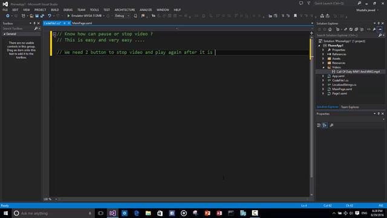Collapse the Videos folder
Screen dimensions: 387x218
323,67
